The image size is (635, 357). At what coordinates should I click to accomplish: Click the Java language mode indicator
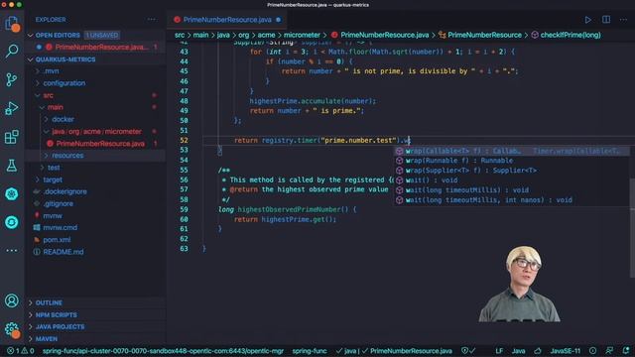[518, 350]
